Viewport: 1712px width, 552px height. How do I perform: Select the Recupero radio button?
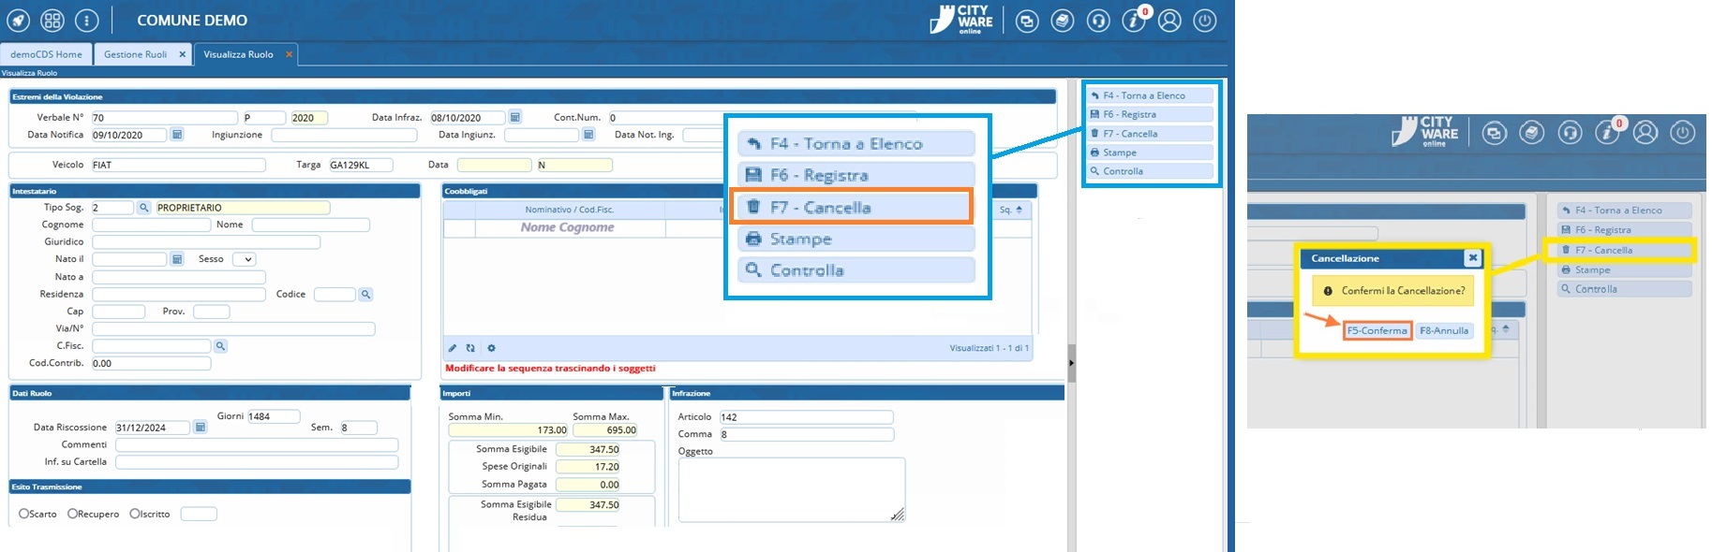(72, 514)
